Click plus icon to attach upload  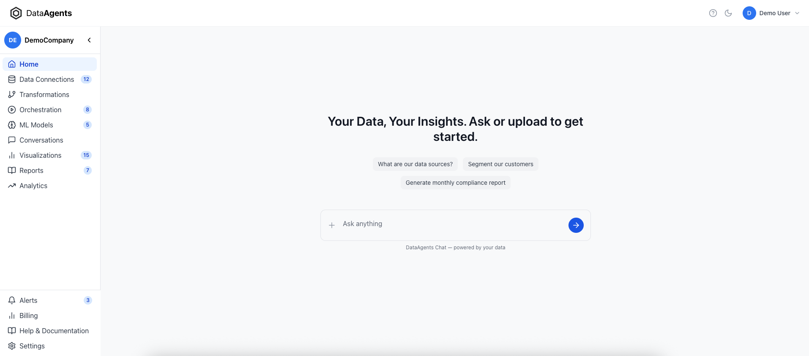tap(332, 225)
